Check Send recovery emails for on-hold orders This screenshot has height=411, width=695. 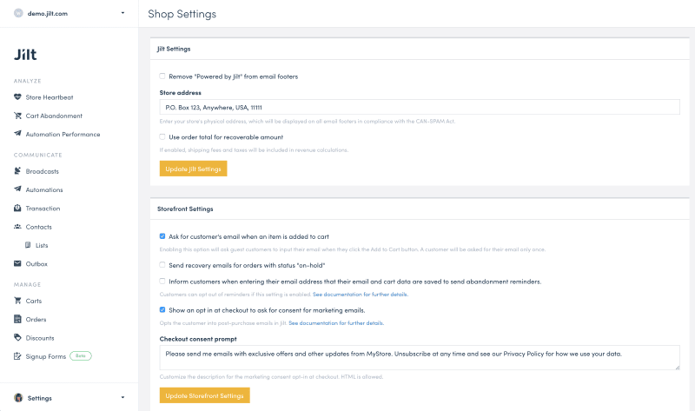[x=162, y=265]
